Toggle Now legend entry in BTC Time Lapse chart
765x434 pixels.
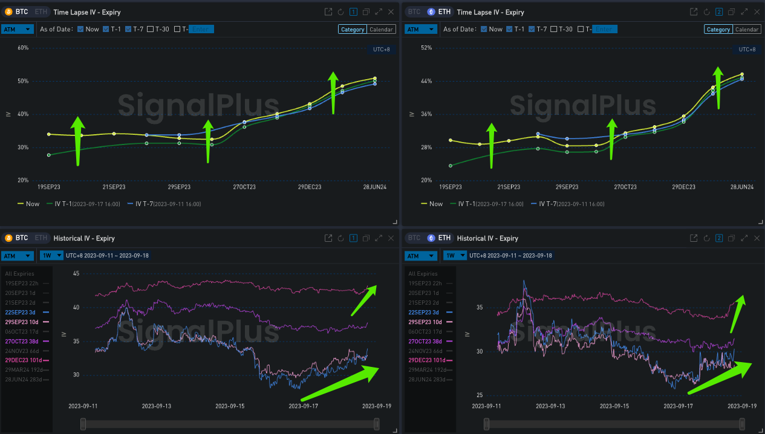click(x=28, y=204)
